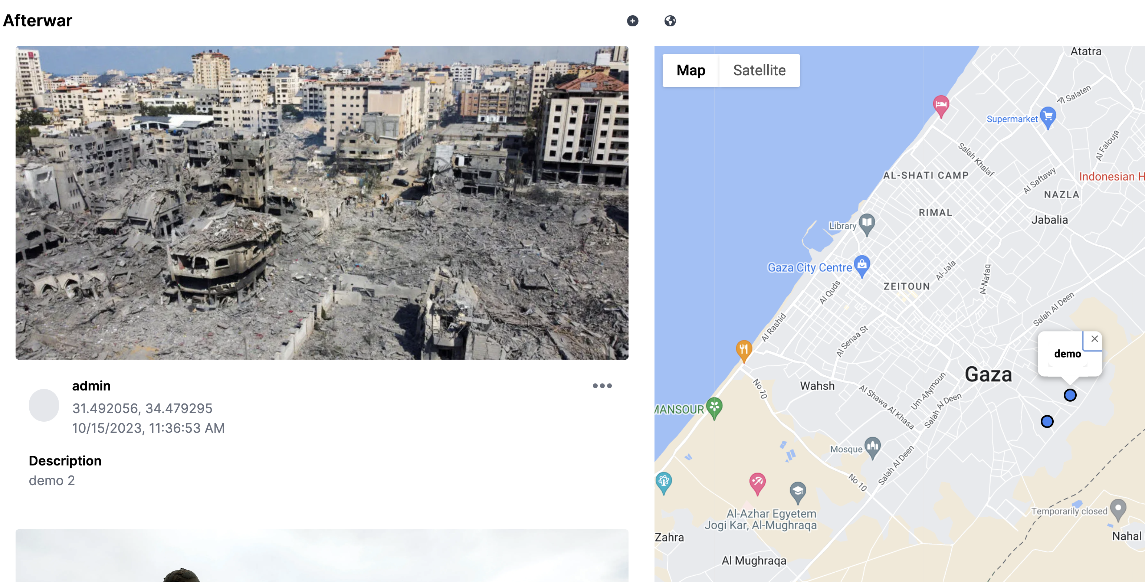The width and height of the screenshot is (1145, 582).
Task: Open the second post image thumbnail below
Action: point(322,555)
